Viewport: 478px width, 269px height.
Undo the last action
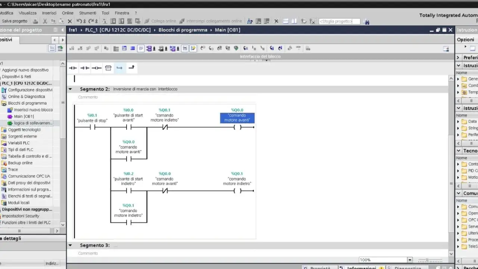79,21
